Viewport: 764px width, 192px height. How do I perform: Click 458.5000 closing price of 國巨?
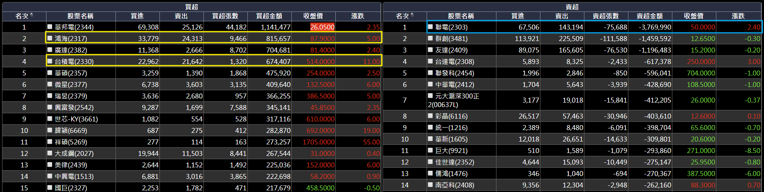click(321, 188)
